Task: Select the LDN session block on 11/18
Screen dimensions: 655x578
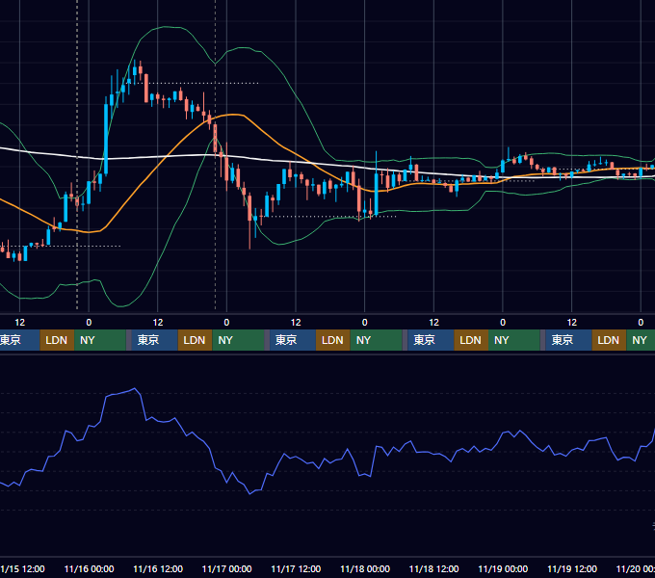Action: [x=471, y=340]
